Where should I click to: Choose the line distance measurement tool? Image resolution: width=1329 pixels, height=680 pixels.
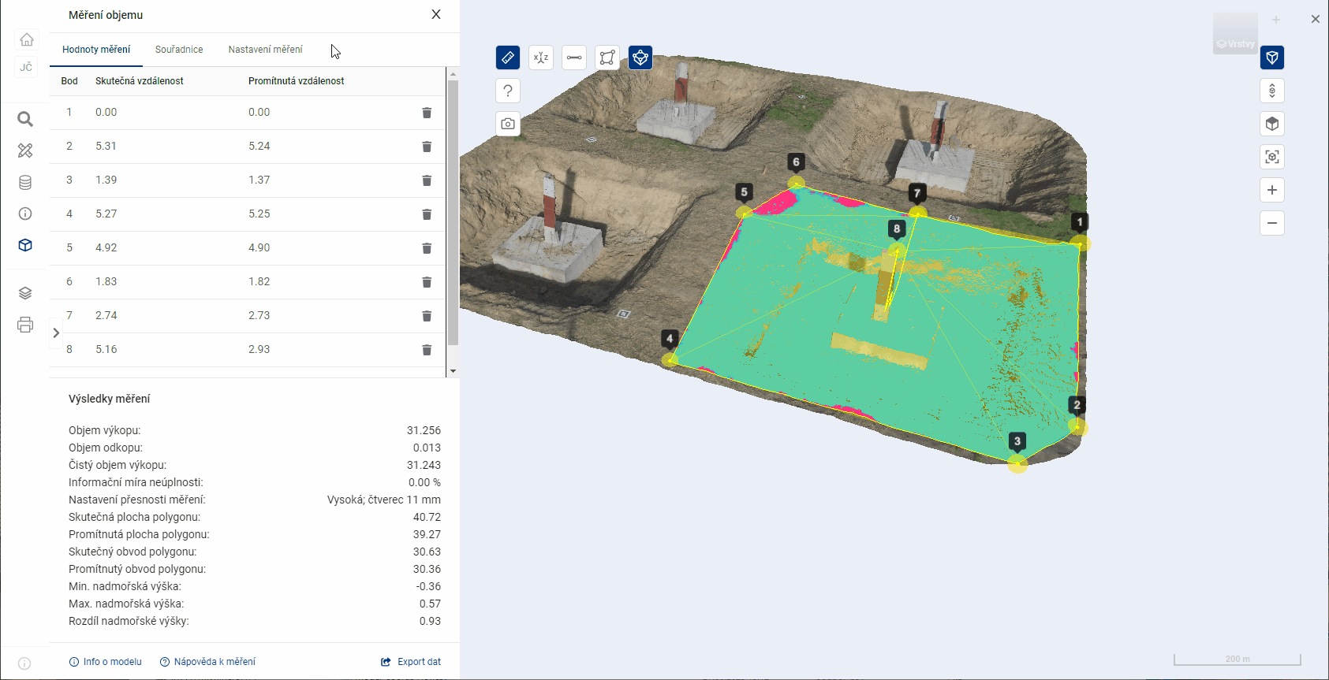[x=574, y=58]
